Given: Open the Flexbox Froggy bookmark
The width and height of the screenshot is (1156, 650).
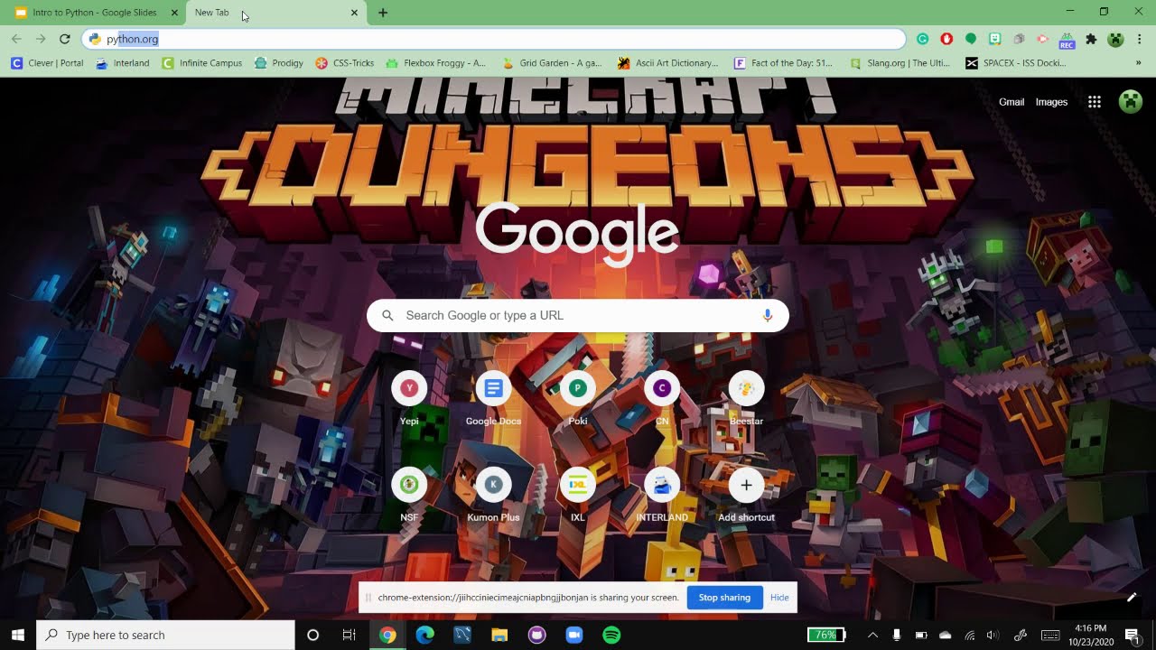Looking at the screenshot, I should point(436,63).
